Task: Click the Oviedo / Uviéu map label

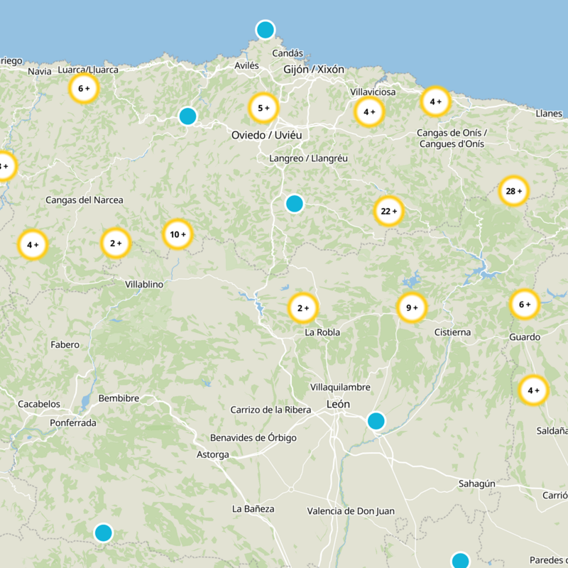Action: [x=267, y=135]
